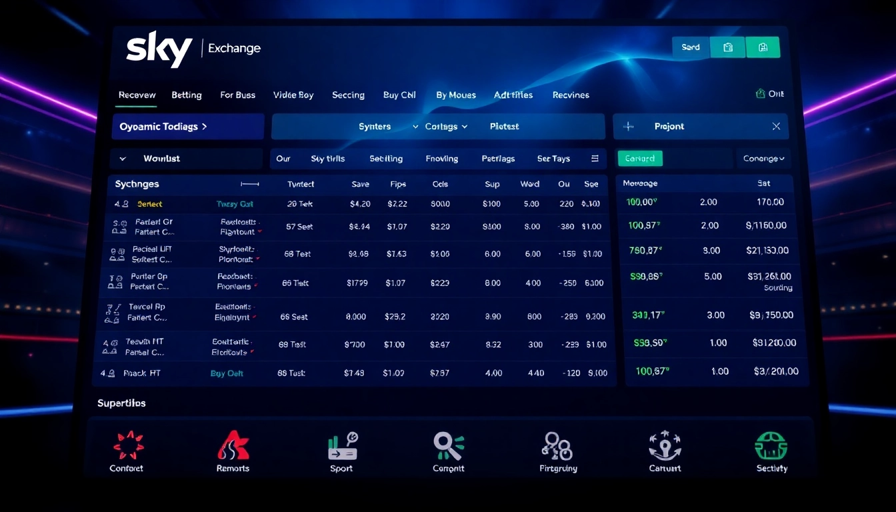Screen dimensions: 896x512
Task: Select the Sky tirlls filter tab
Action: (x=328, y=159)
